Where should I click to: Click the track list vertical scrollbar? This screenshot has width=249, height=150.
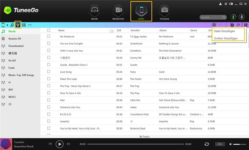pyautogui.click(x=248, y=40)
